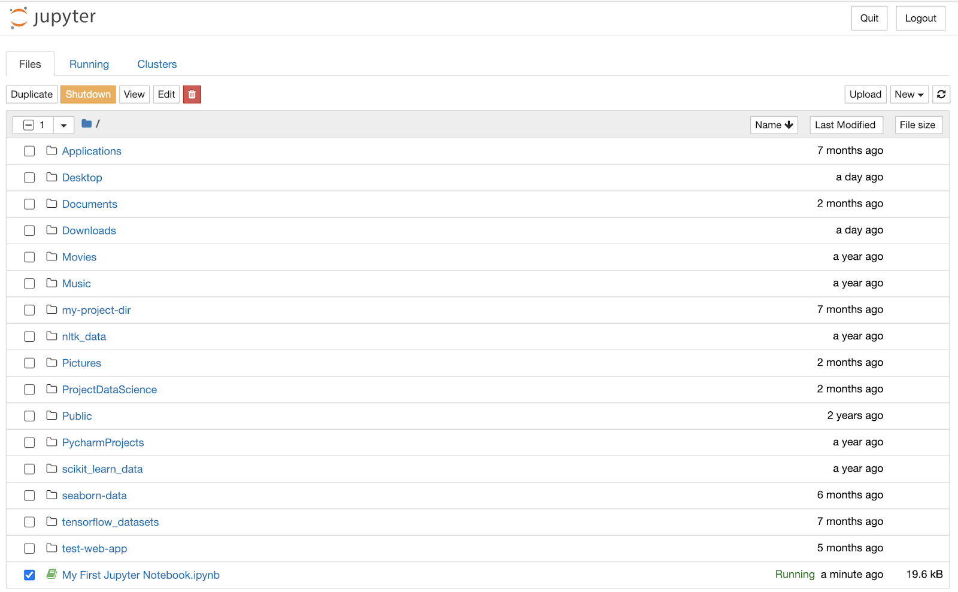Image resolution: width=958 pixels, height=592 pixels.
Task: Open the Documents folder link
Action: pyautogui.click(x=90, y=204)
